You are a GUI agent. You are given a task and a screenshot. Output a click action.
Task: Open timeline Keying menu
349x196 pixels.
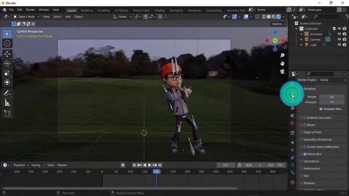38,165
